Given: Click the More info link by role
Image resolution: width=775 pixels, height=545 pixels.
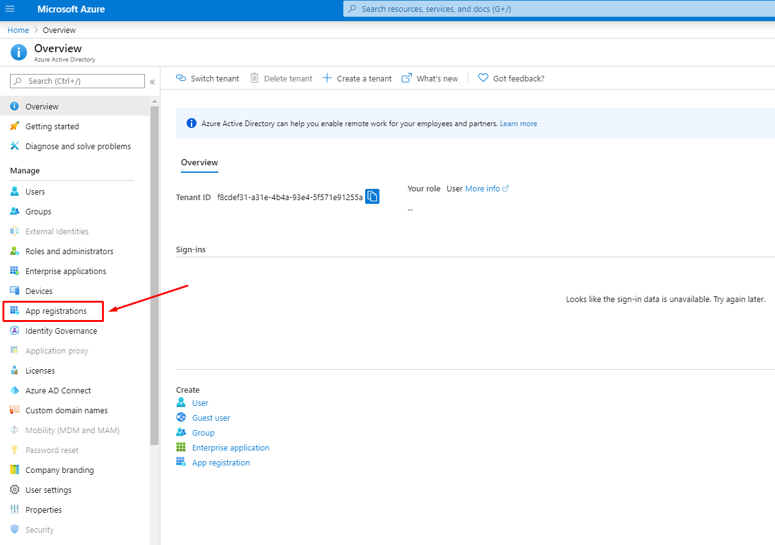Looking at the screenshot, I should tap(483, 188).
